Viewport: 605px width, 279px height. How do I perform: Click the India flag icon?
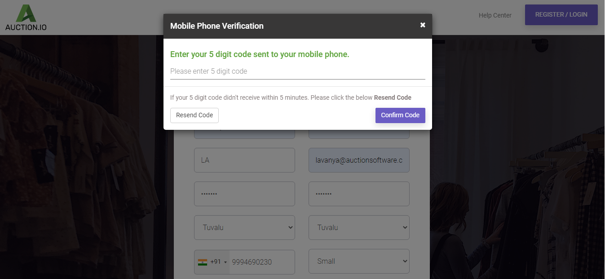pos(203,262)
